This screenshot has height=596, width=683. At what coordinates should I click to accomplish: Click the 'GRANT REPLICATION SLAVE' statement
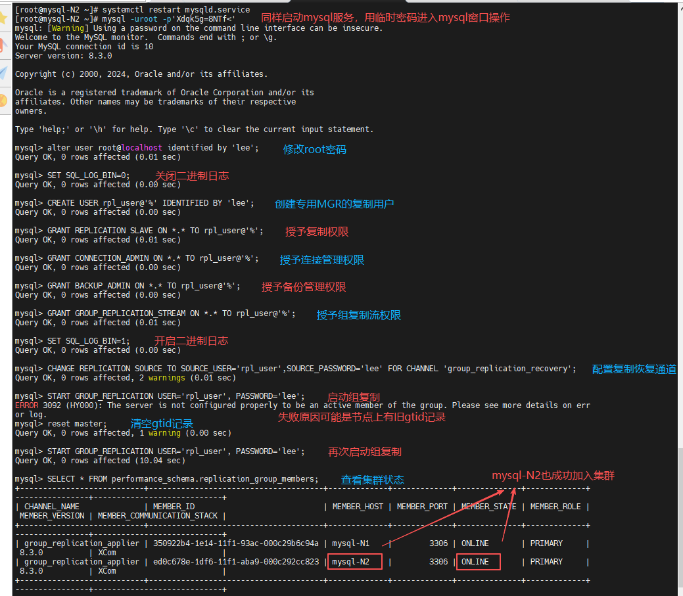click(x=155, y=231)
